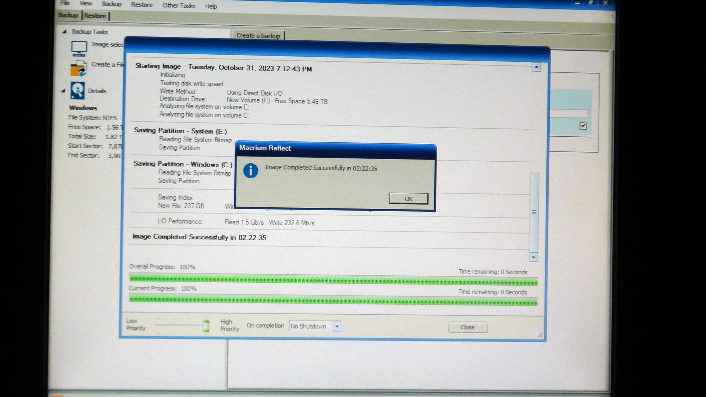This screenshot has height=397, width=706.
Task: Collapse the Backup Tasks section
Action: click(64, 32)
